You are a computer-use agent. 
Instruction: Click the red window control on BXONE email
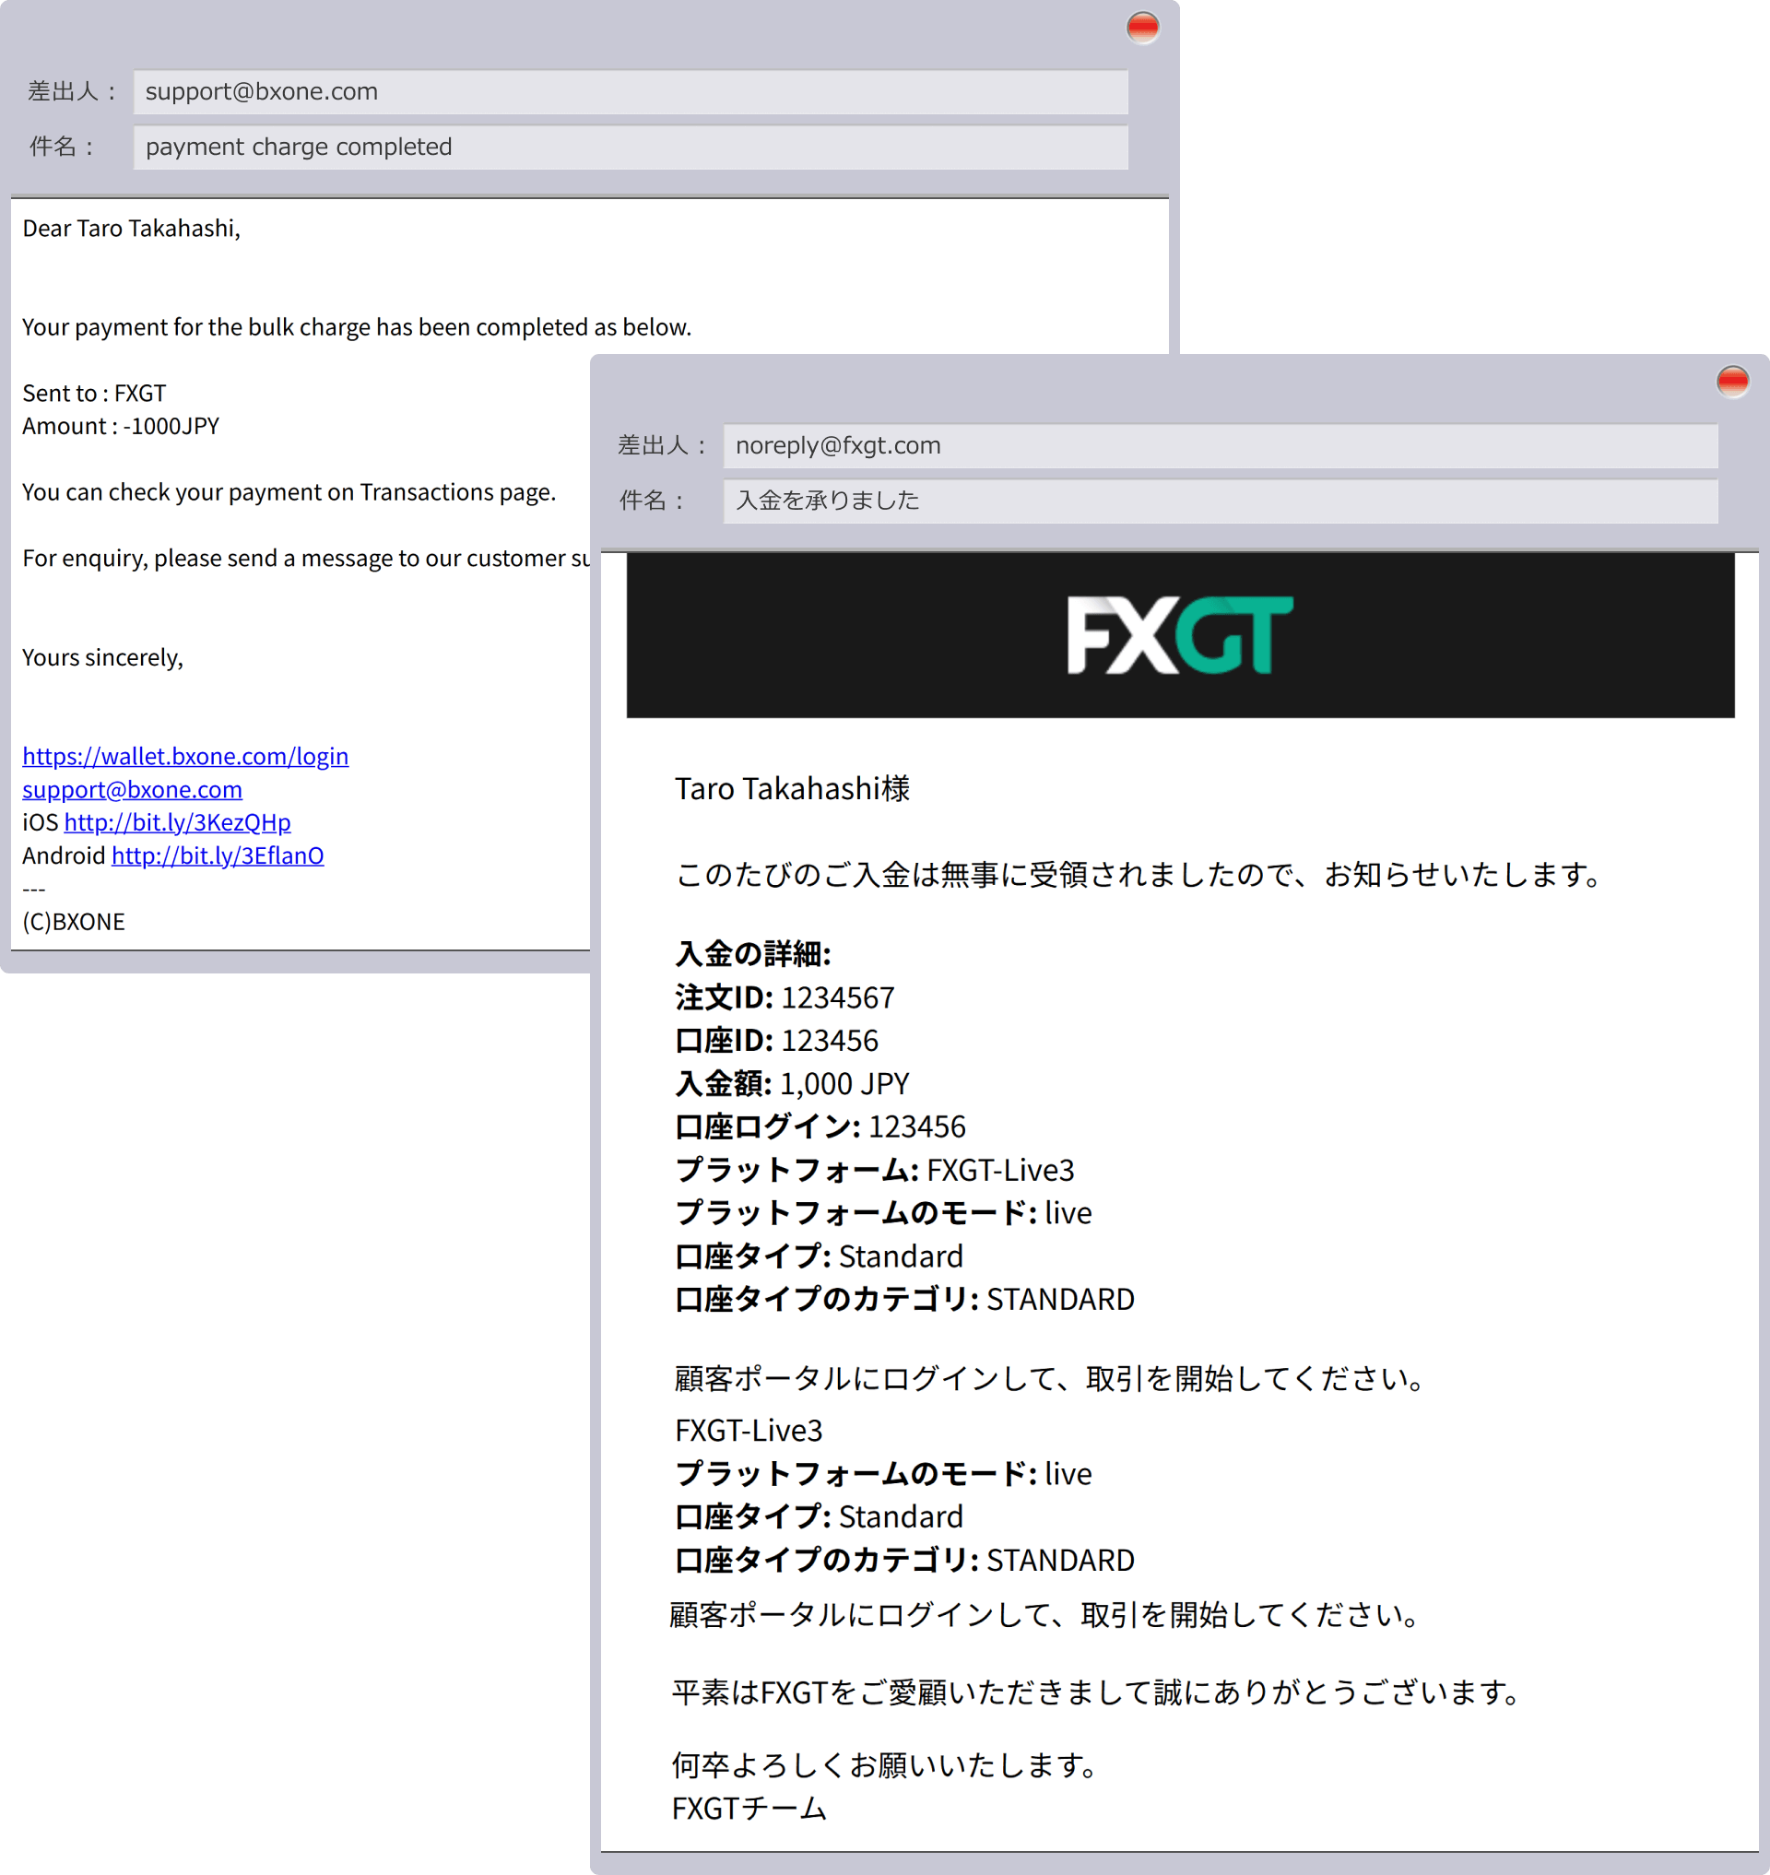[x=1142, y=29]
